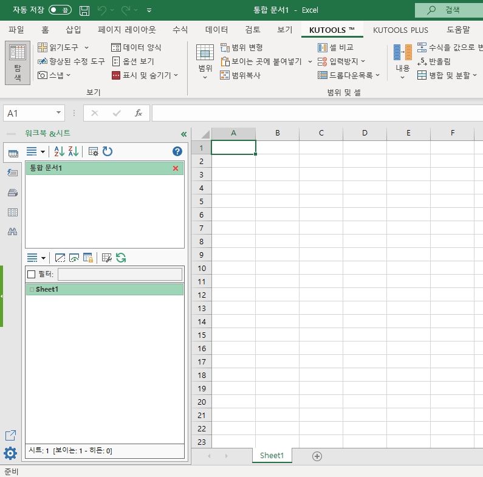
Task: Select Sheet1 in the pane list
Action: [x=104, y=289]
